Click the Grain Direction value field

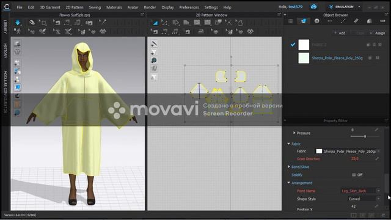pos(354,159)
